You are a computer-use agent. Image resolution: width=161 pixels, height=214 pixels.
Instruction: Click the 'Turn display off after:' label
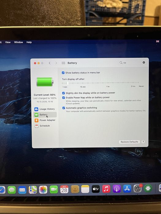(73, 79)
